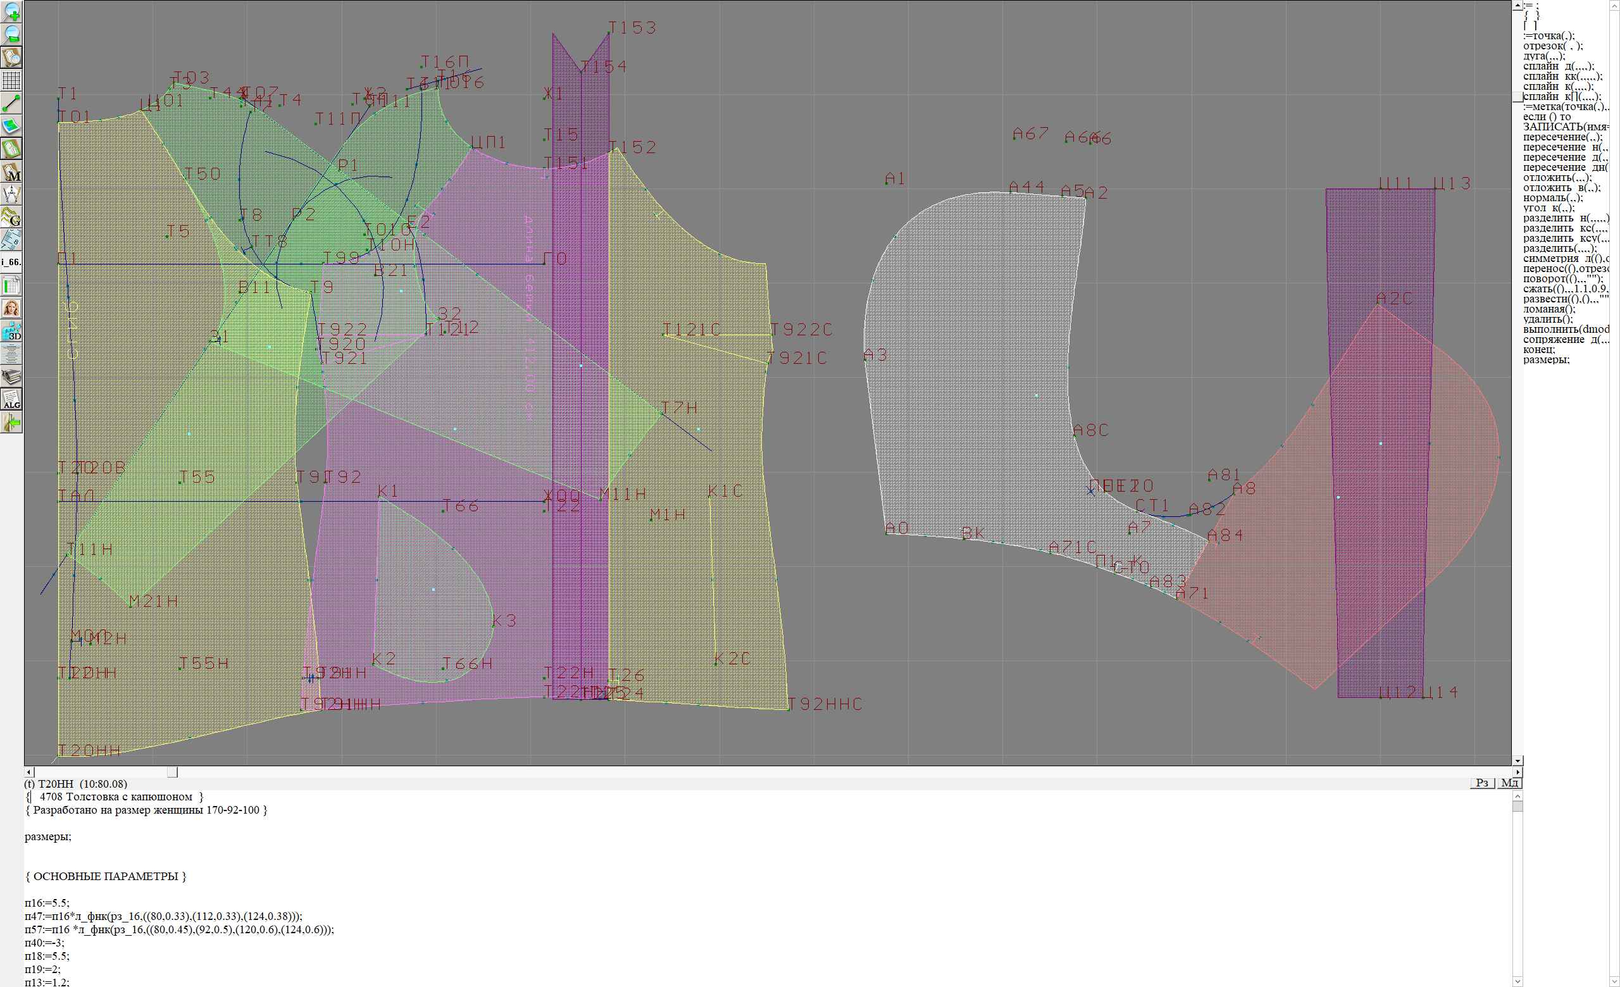
Task: Click the п16:=5.5 line in code editor
Action: pos(47,903)
